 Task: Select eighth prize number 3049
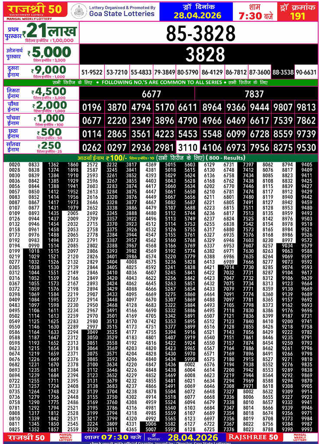92,332
